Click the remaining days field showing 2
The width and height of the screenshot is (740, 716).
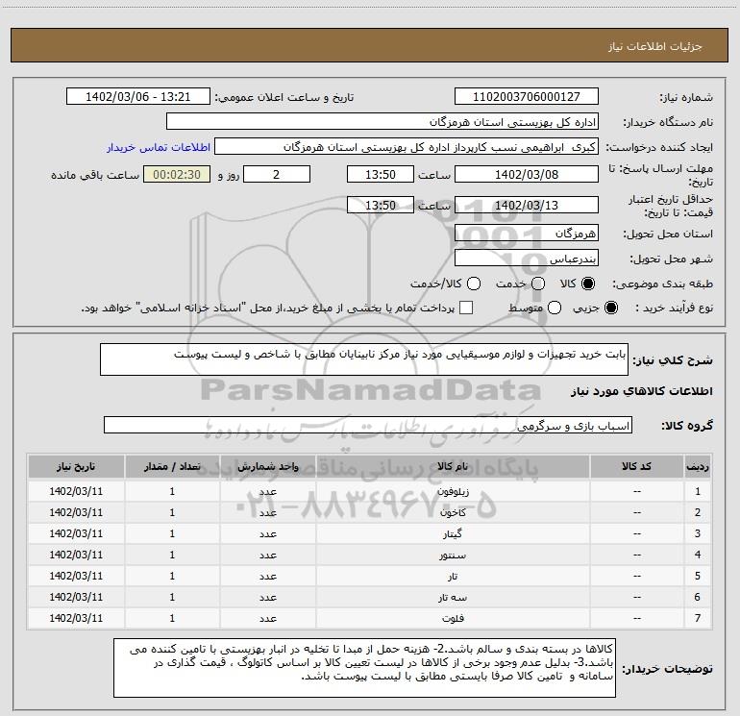tap(277, 174)
